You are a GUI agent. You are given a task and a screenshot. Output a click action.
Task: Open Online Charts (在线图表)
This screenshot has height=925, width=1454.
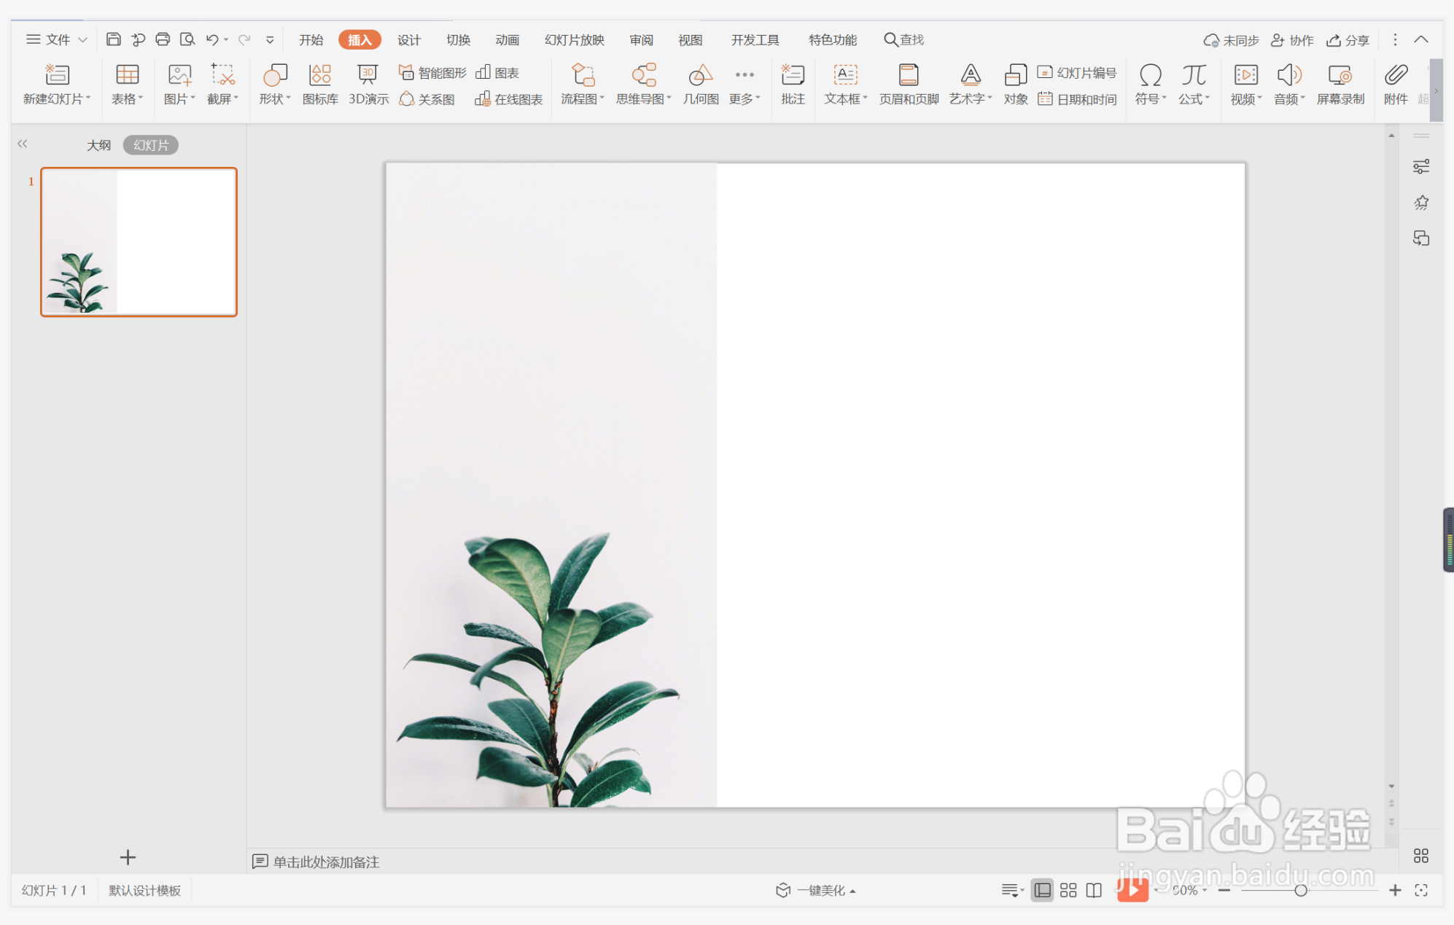509,99
